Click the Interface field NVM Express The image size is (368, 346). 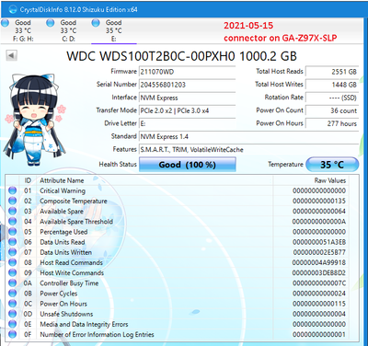(188, 98)
